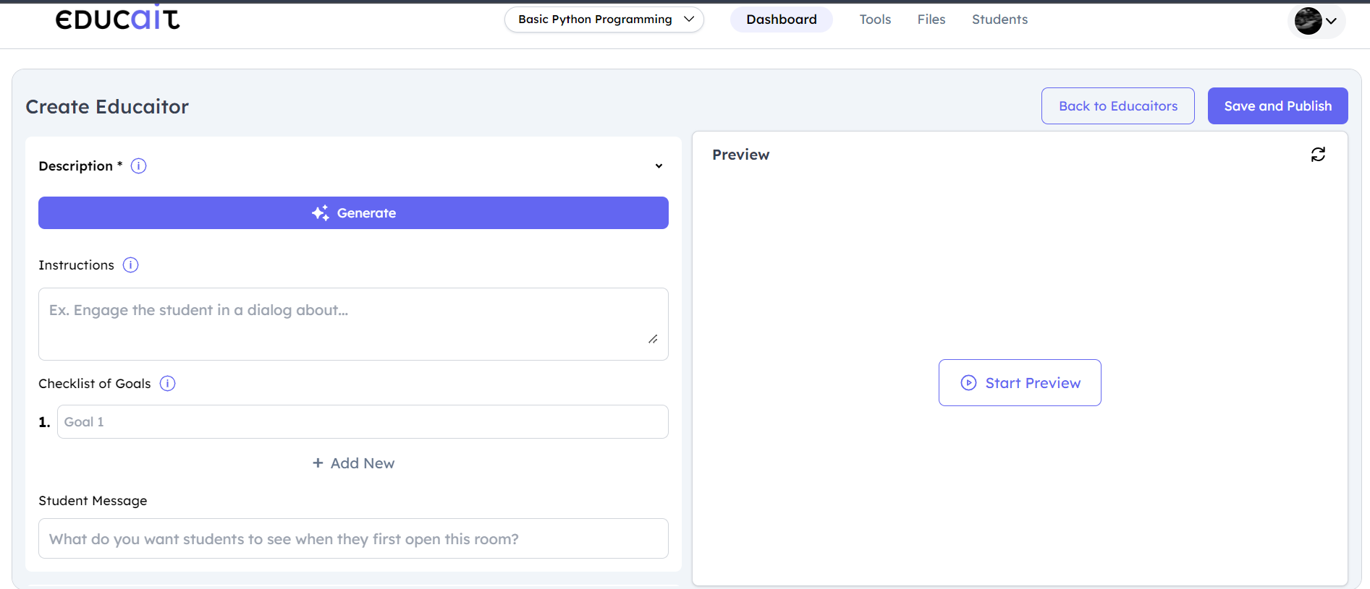Click the user profile avatar
Screen dimensions: 1370x589
click(1308, 21)
